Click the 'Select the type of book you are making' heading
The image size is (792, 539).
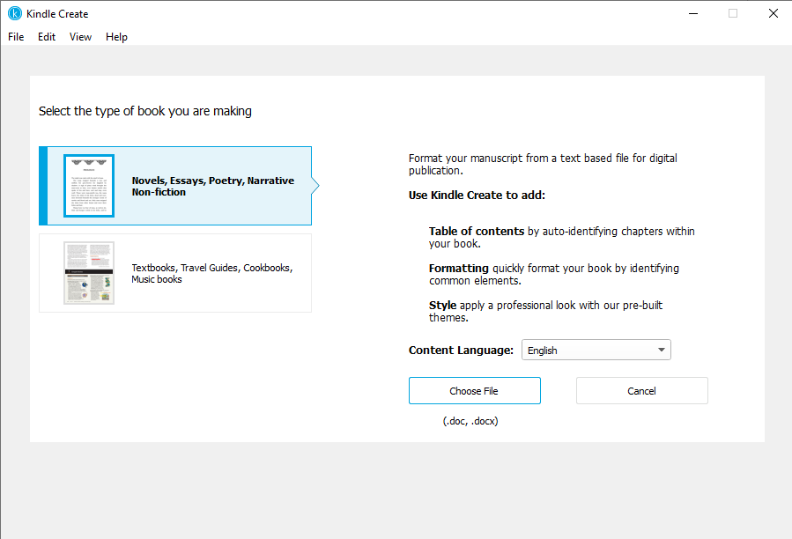click(145, 111)
